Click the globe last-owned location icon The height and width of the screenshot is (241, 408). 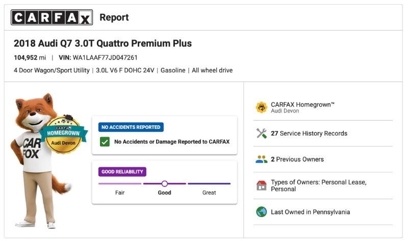pos(262,212)
